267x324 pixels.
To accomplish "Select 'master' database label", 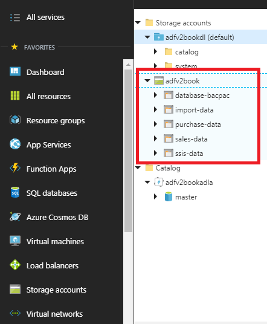I will coord(186,197).
